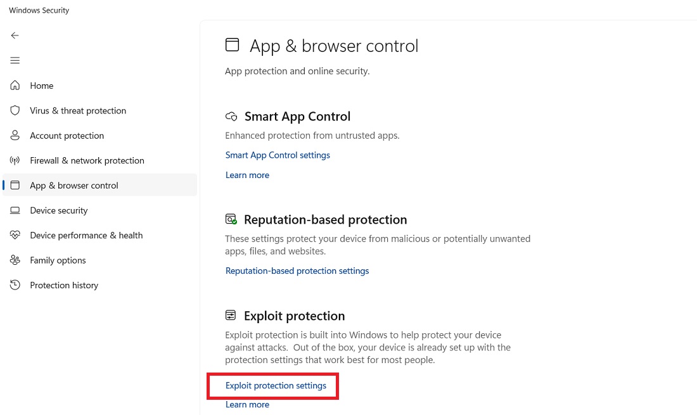The height and width of the screenshot is (415, 697).
Task: Click the Exploit protection header icon
Action: coord(231,315)
